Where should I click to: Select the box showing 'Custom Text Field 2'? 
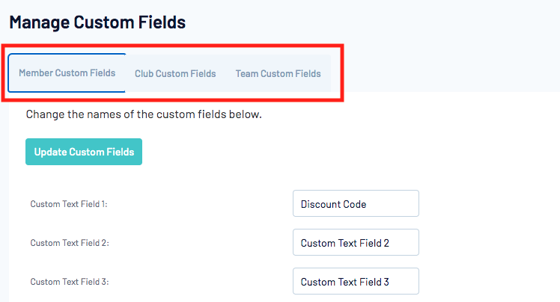pyautogui.click(x=356, y=242)
